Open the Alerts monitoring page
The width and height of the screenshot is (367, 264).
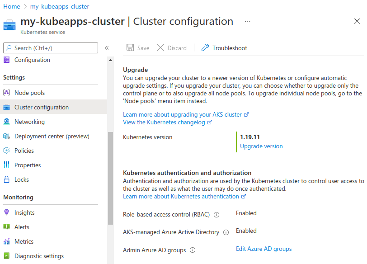coord(23,226)
